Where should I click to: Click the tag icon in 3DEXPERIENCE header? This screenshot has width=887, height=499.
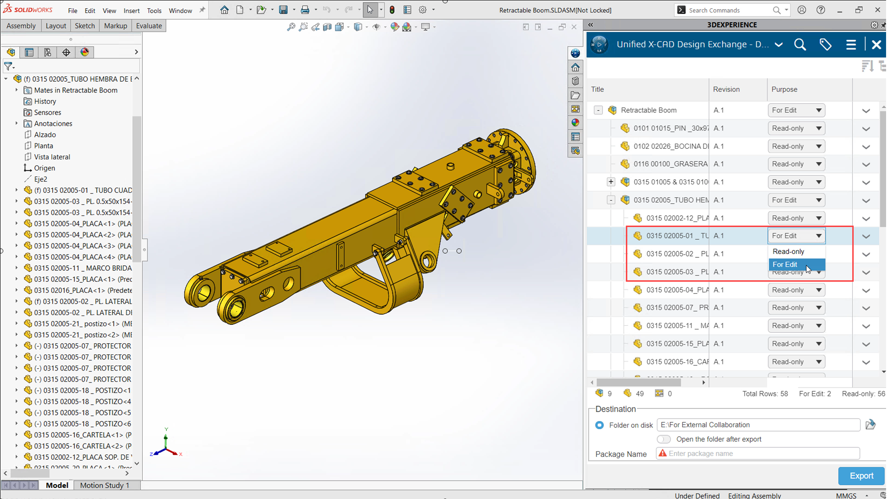(x=825, y=44)
